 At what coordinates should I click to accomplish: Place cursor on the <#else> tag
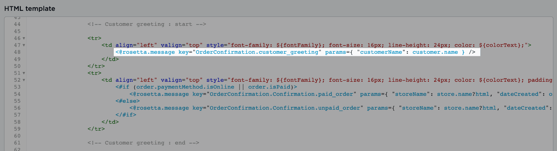tap(127, 101)
